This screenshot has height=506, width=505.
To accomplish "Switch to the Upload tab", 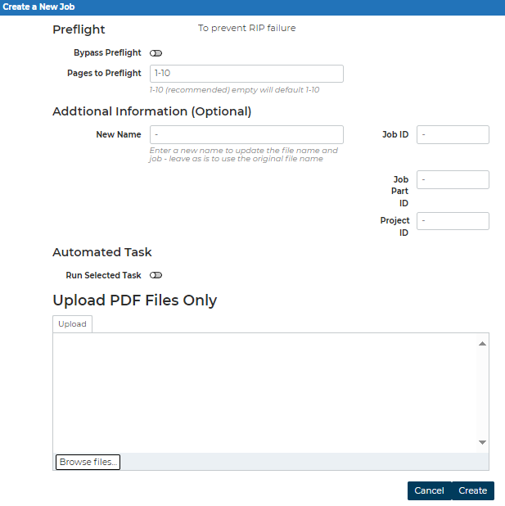I will tap(72, 324).
